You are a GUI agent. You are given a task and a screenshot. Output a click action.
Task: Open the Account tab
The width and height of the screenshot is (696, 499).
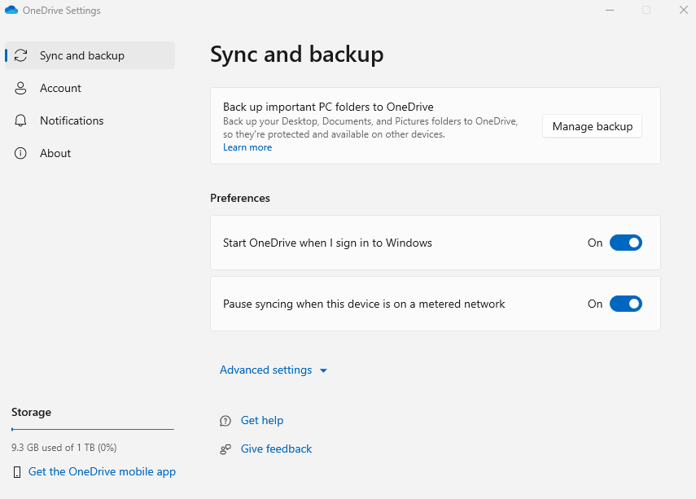pyautogui.click(x=60, y=88)
